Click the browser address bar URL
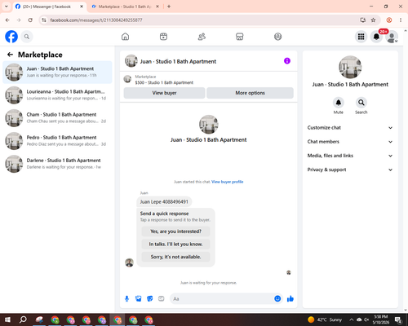The height and width of the screenshot is (326, 408). pyautogui.click(x=96, y=20)
